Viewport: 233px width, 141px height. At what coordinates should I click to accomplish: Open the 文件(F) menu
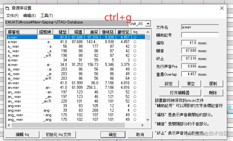(x=12, y=16)
